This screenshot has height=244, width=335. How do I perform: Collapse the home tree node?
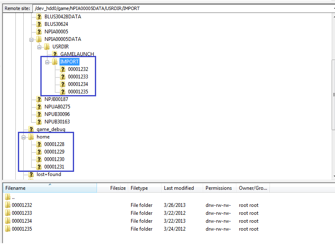pyautogui.click(x=23, y=137)
